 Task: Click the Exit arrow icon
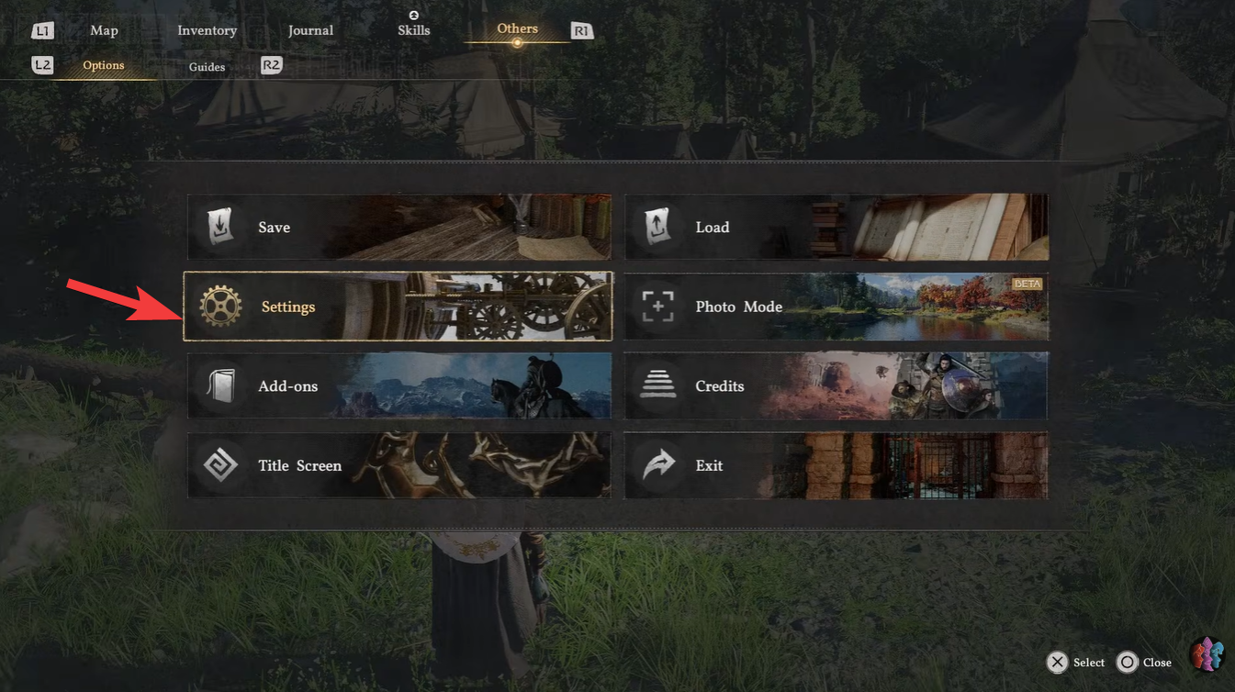pos(657,465)
